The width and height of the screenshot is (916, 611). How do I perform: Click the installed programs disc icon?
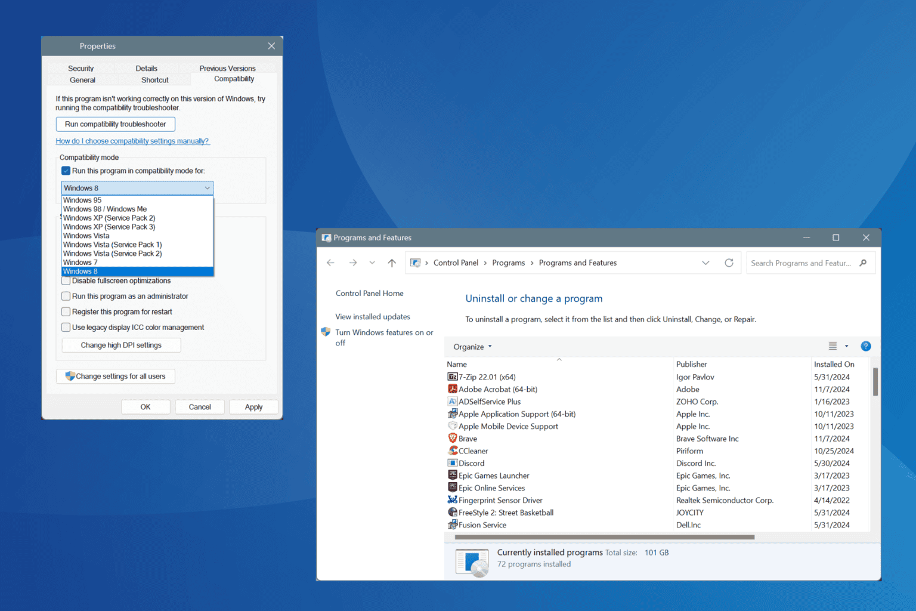(x=472, y=561)
